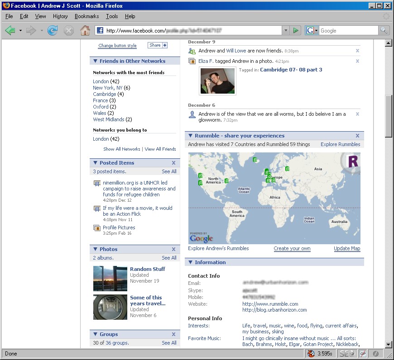
Task: Click the posted-item icon beside ninemillion.org
Action: [97, 183]
